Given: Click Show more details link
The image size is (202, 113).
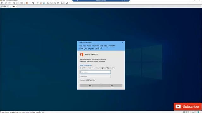Looking at the screenshot, I should point(86,65).
